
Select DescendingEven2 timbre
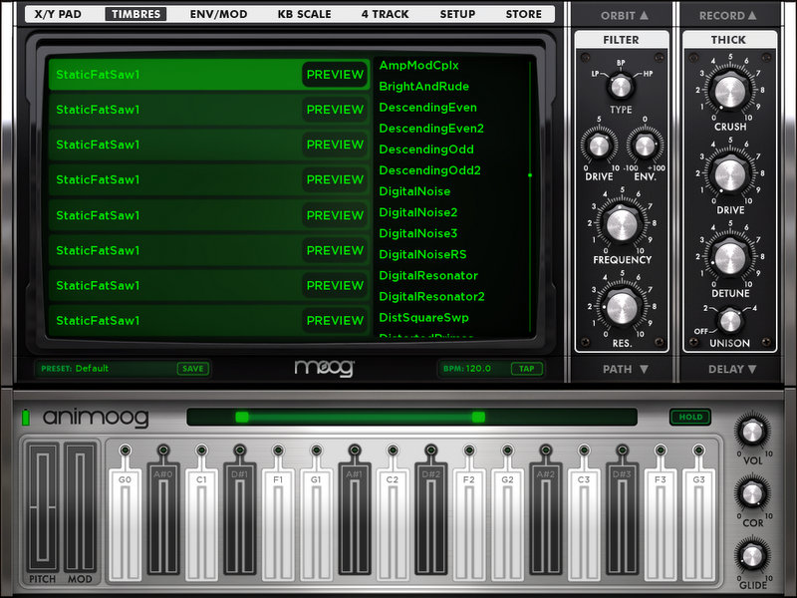(x=431, y=129)
